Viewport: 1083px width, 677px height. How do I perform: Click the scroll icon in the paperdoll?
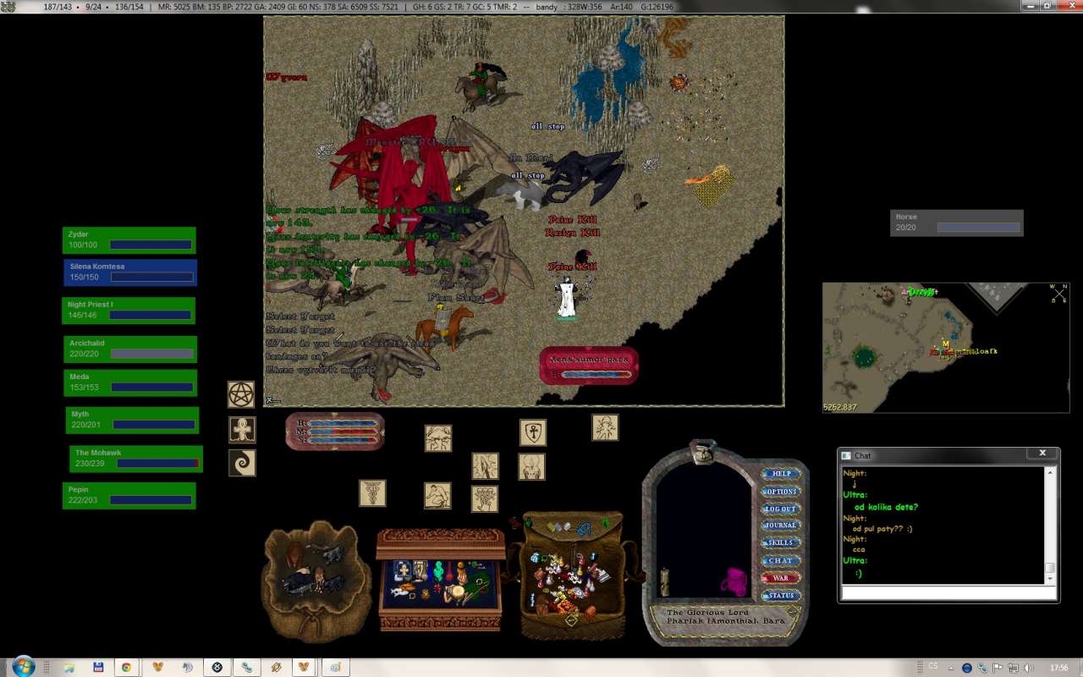(665, 582)
